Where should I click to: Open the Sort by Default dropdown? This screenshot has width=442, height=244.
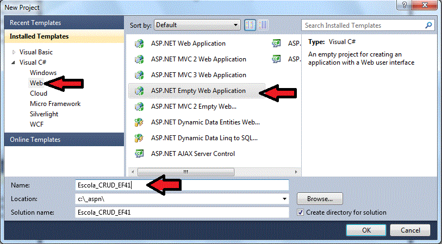coord(197,25)
